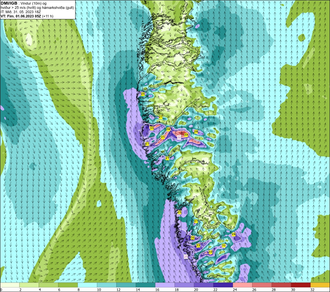Click the orange above-32 legend swatch

point(320,285)
